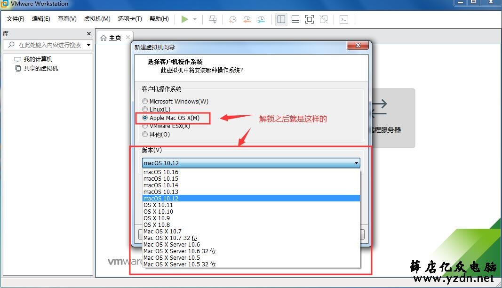502x288 pixels.
Task: Open the 帮助(H) menu
Action: [x=159, y=19]
